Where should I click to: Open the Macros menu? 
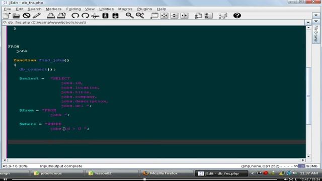tap(125, 9)
